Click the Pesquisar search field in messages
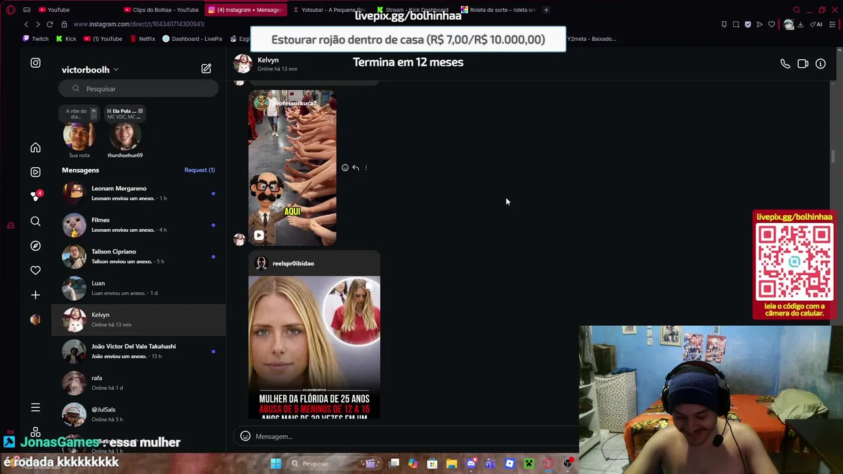 pos(138,88)
